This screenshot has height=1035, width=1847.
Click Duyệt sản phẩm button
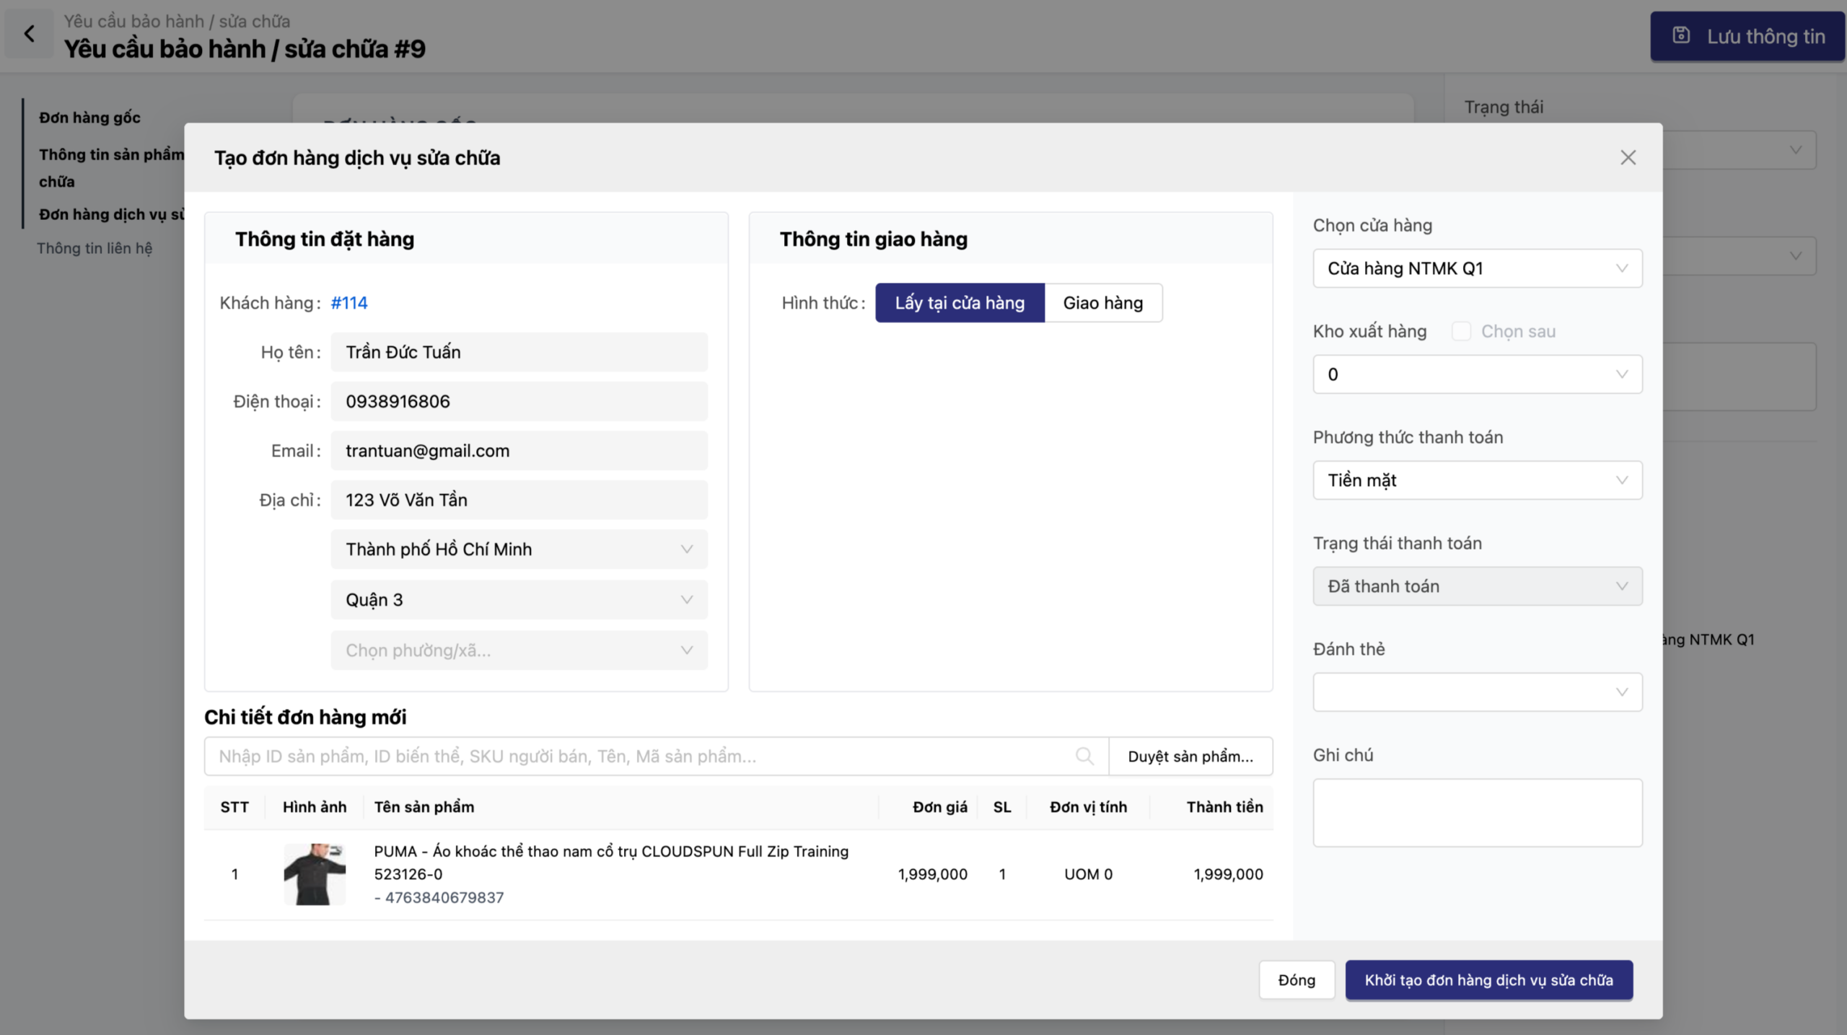click(1190, 757)
